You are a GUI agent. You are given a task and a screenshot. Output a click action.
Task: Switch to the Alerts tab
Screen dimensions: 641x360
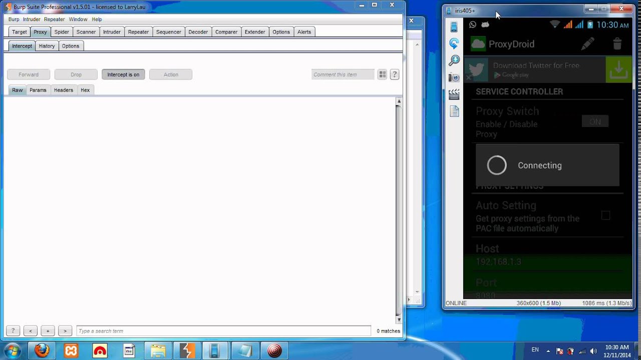[304, 32]
